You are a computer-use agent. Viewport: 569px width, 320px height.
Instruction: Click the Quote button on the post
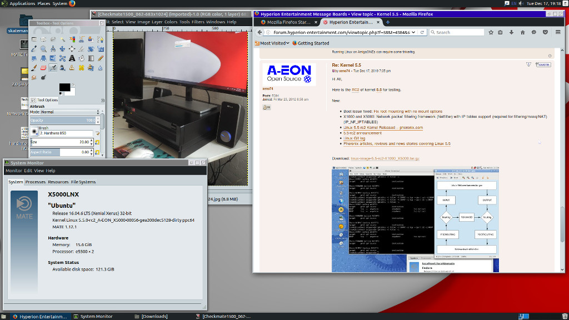tap(543, 64)
